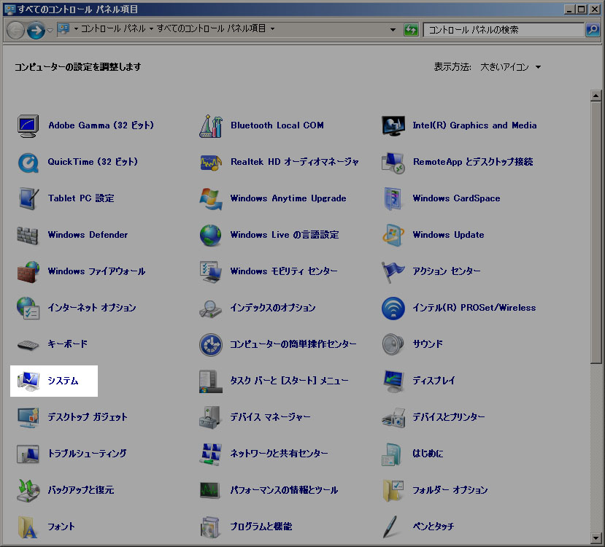The height and width of the screenshot is (547, 605).
Task: Open the Windows Anytime Upgrade icon
Action: point(211,198)
